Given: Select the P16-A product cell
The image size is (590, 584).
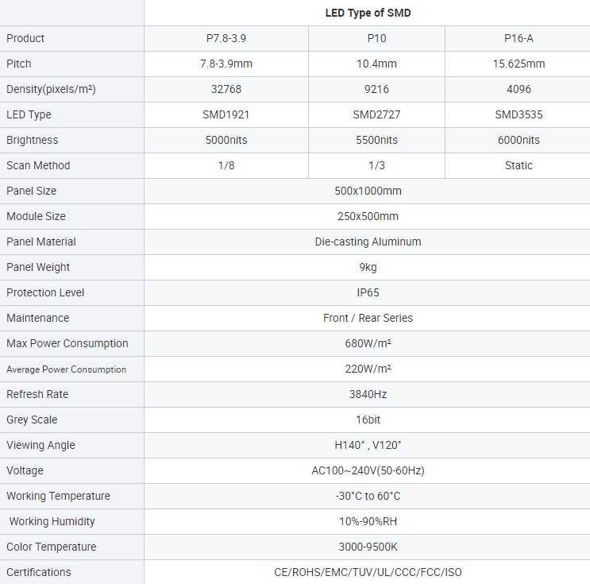Looking at the screenshot, I should tap(519, 38).
